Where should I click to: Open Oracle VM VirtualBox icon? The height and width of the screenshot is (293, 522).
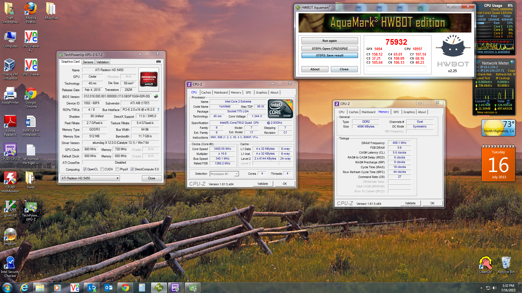(x=10, y=69)
